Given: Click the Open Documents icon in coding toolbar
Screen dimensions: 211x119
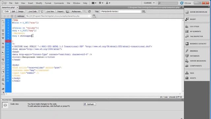Looking at the screenshot, I should click(x=3, y=21).
